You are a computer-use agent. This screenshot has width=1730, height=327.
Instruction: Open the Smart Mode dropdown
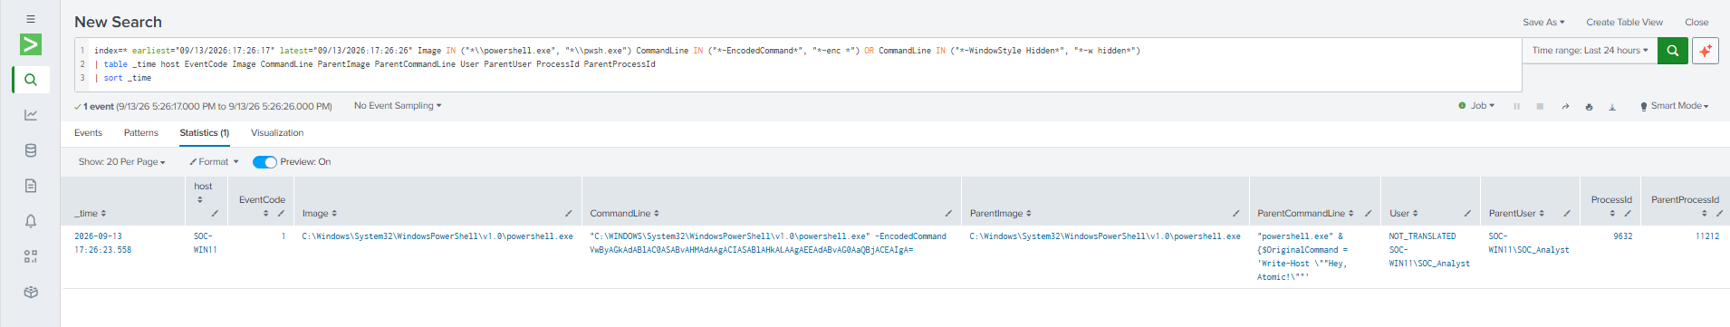coord(1675,106)
